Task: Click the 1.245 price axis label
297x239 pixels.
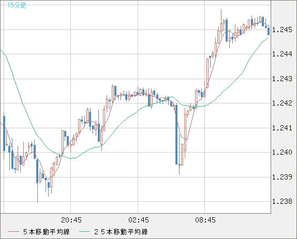Action: click(x=282, y=29)
